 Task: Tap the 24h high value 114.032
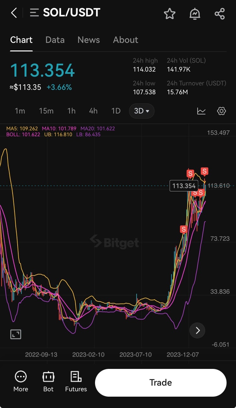(x=144, y=69)
